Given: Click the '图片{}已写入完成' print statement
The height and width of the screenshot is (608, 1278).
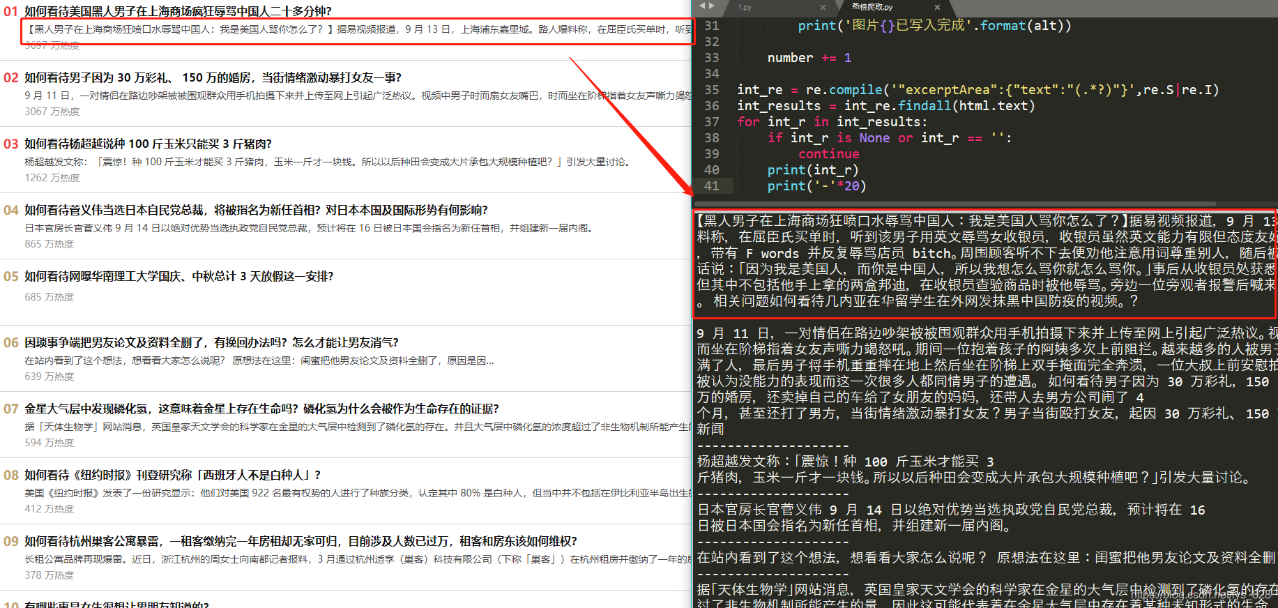Looking at the screenshot, I should 934,26.
